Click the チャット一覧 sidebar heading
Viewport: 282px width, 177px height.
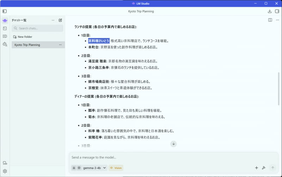(19, 20)
